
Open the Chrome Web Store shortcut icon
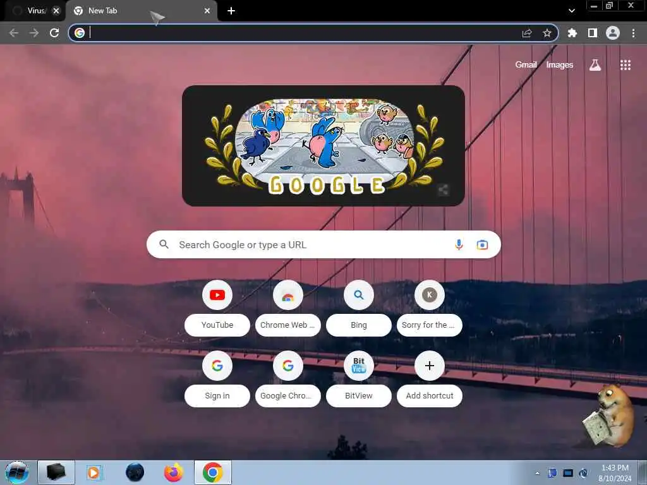[x=288, y=295]
